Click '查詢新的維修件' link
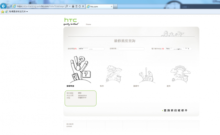 (175, 111)
